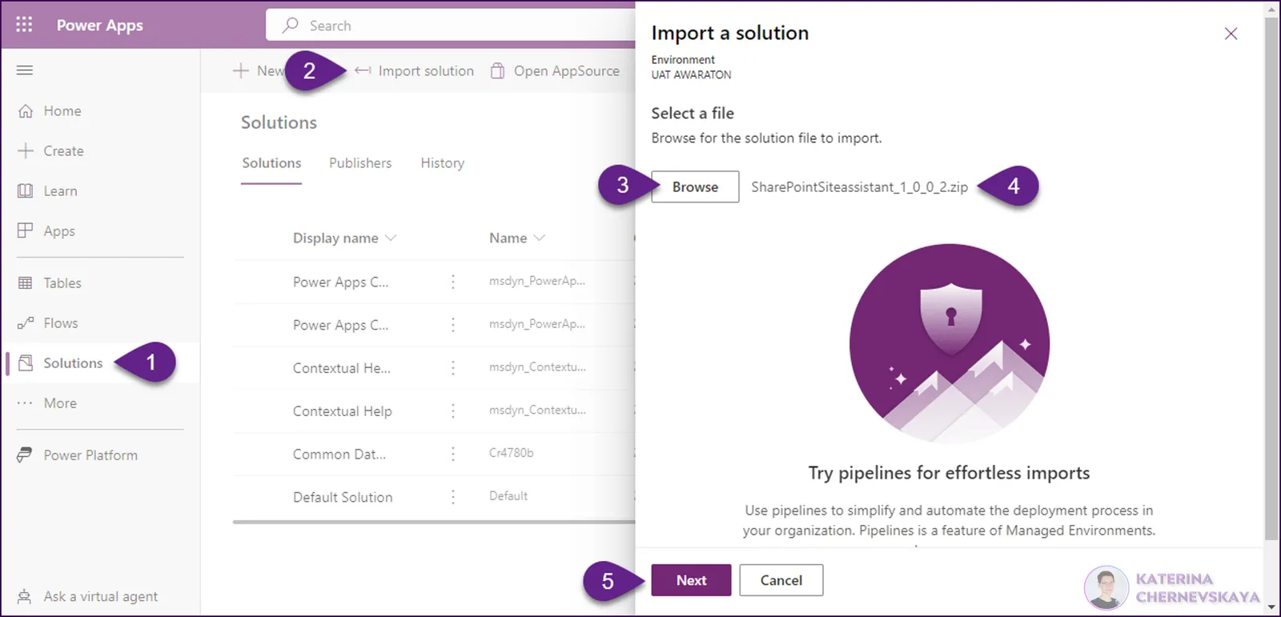Screen dimensions: 1281x617
Task: Click SharePointSiteassistant_1_0_0_2.zip file name
Action: (x=859, y=187)
